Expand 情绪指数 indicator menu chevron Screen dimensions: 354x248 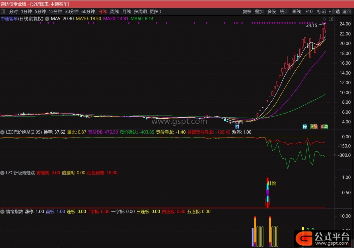click(x=3, y=212)
